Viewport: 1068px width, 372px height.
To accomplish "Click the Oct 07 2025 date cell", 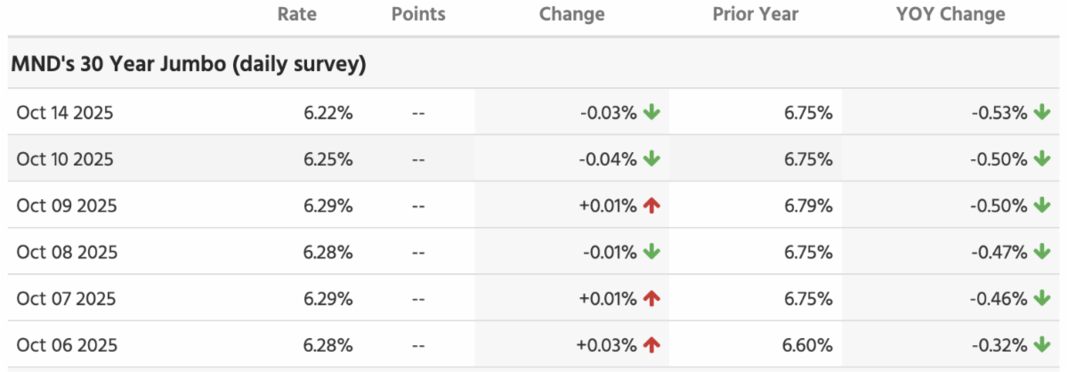I will tap(65, 298).
